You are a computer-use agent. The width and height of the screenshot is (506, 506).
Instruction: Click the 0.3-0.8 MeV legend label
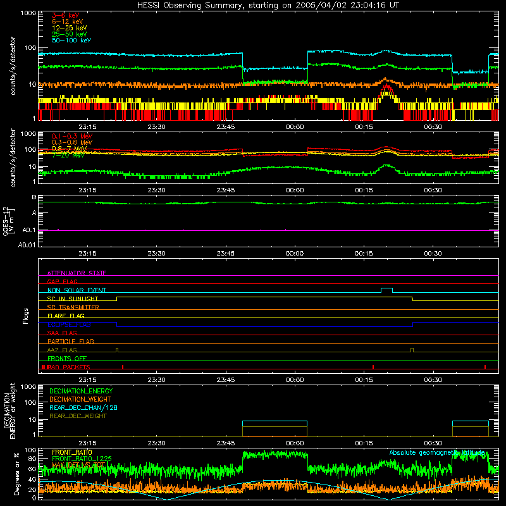[72, 142]
